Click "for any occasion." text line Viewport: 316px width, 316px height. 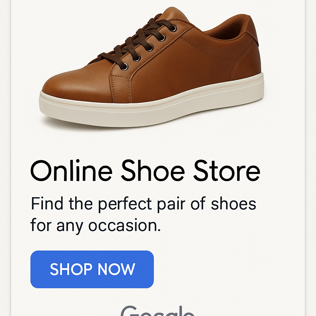click(x=96, y=226)
